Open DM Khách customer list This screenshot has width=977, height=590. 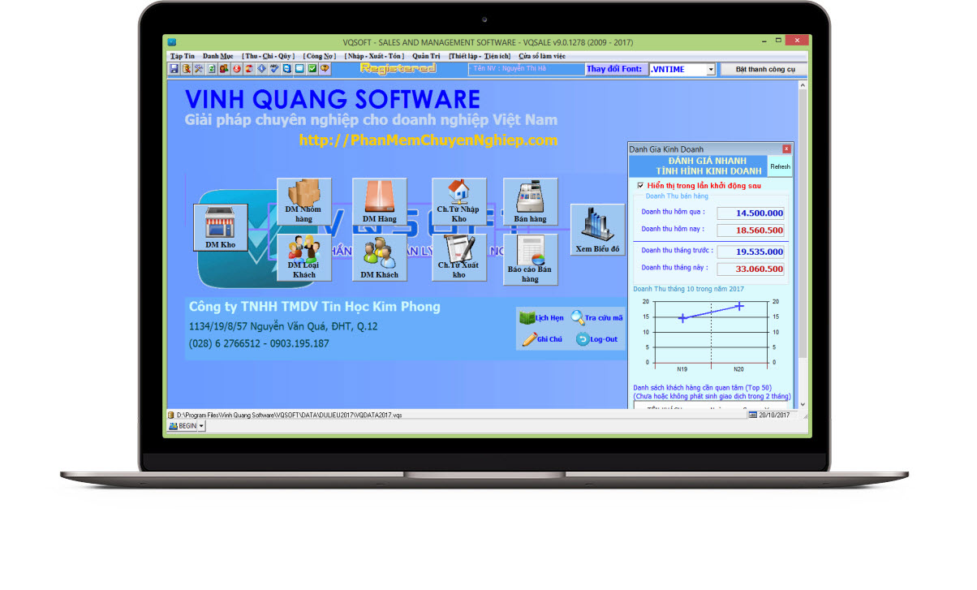pyautogui.click(x=379, y=257)
